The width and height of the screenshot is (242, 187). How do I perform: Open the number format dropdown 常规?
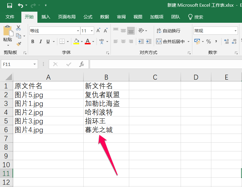(236, 31)
